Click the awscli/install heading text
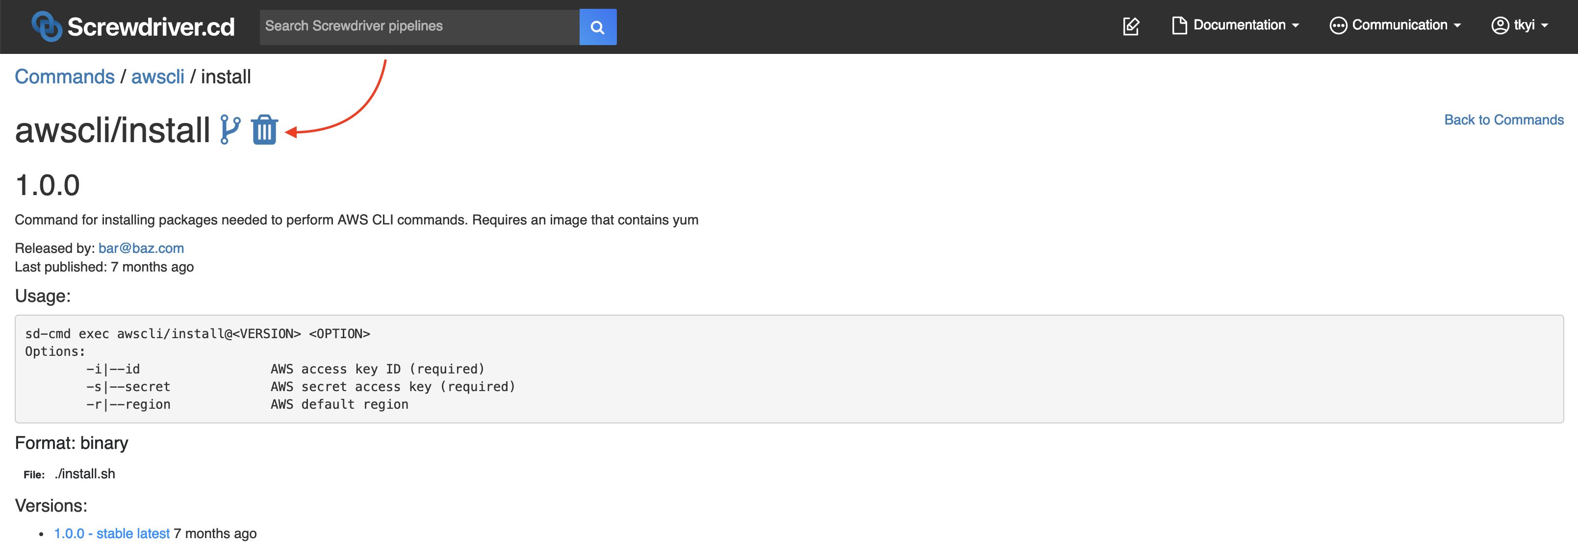This screenshot has width=1578, height=544. [x=112, y=130]
